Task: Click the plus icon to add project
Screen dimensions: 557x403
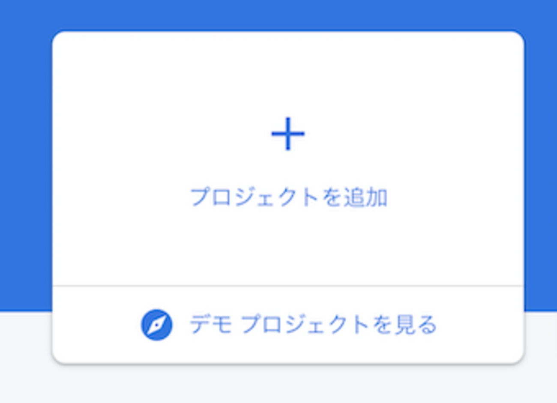Action: [288, 134]
